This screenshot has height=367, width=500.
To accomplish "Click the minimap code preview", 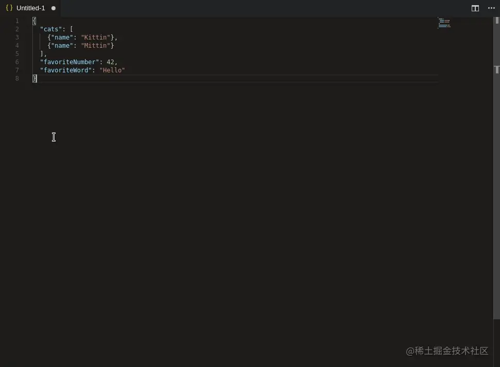I will click(444, 23).
